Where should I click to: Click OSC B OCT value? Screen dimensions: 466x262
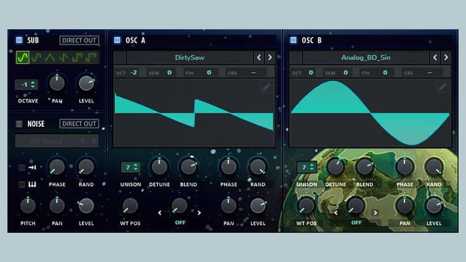coord(311,73)
